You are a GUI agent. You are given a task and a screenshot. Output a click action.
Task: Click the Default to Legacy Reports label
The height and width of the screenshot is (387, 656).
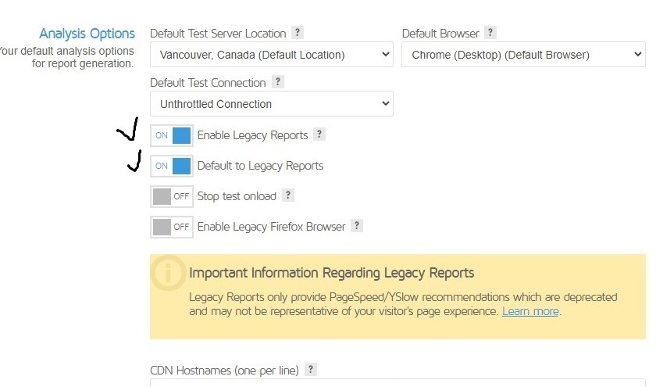pyautogui.click(x=260, y=166)
